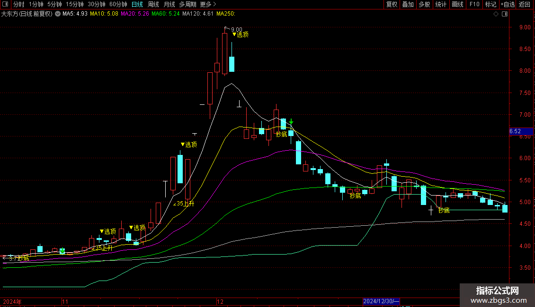This screenshot has height=307, width=535.
Task: Click the 复权 adjustment button
Action: [392, 5]
